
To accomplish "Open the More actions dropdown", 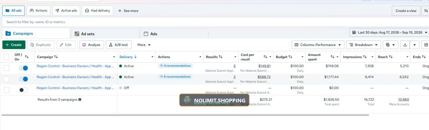I will (x=144, y=45).
